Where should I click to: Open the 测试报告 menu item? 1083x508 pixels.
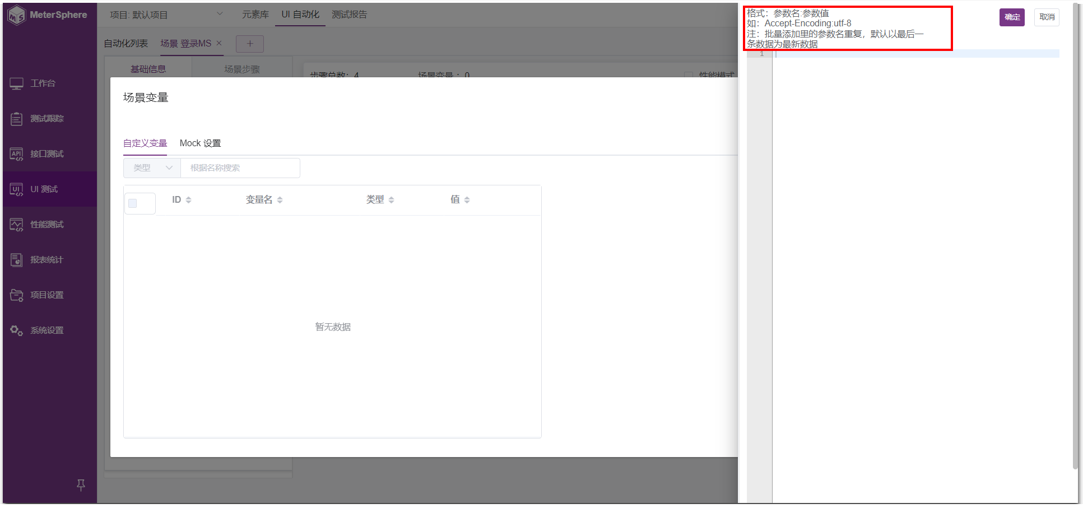[x=350, y=14]
